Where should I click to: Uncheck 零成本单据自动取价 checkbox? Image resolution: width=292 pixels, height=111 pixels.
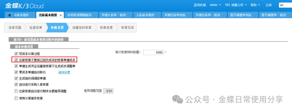[x=16, y=72]
